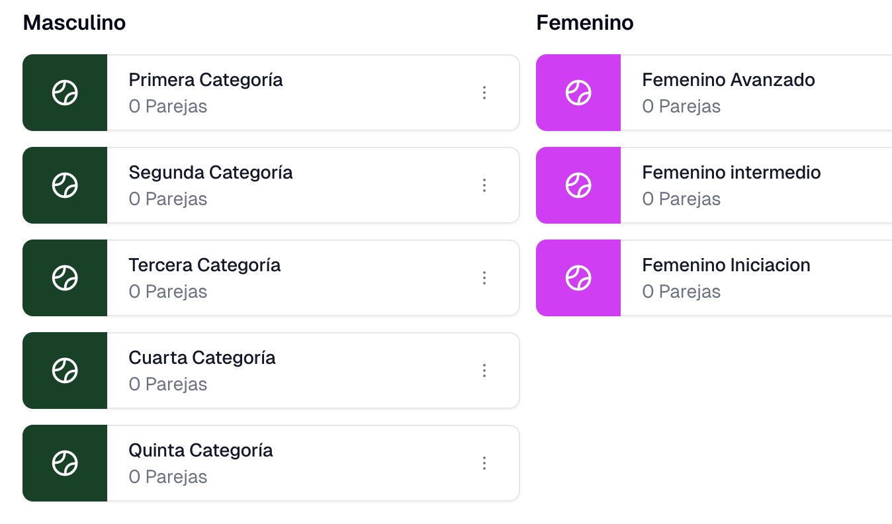Open the three-dot menu for Segunda Categoría

tap(484, 185)
